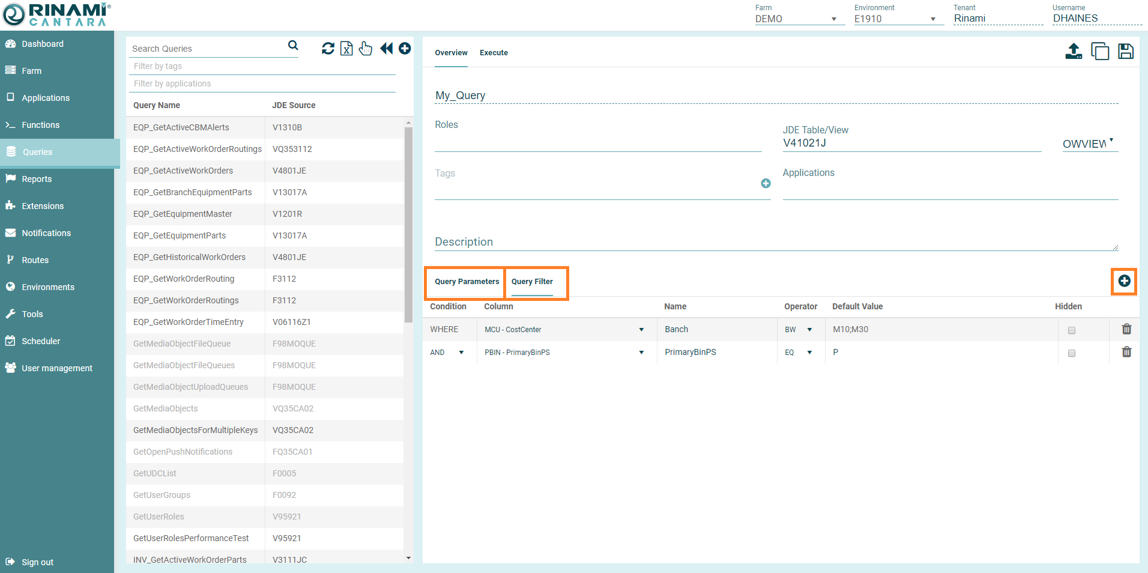Click the save query disk icon

(1125, 52)
